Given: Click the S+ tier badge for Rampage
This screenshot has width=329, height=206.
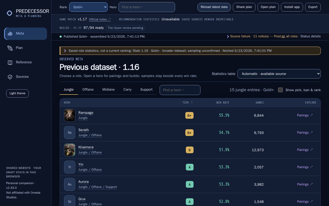Looking at the screenshot, I should point(189,116).
